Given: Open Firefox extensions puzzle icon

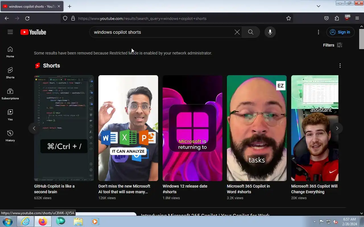Looking at the screenshot, I should (x=337, y=18).
